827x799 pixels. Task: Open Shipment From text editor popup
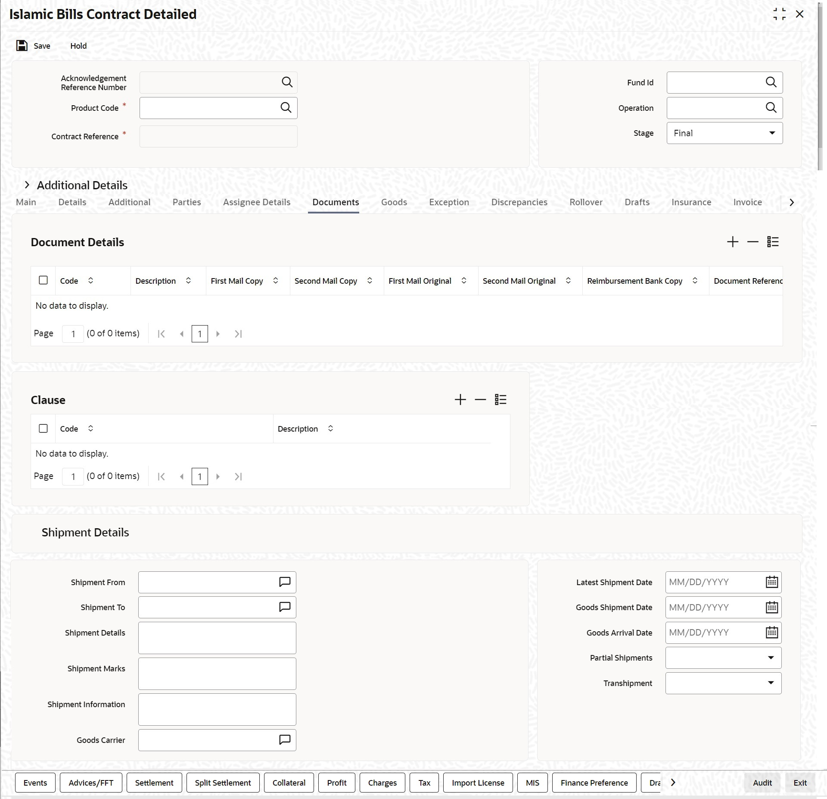click(x=285, y=582)
